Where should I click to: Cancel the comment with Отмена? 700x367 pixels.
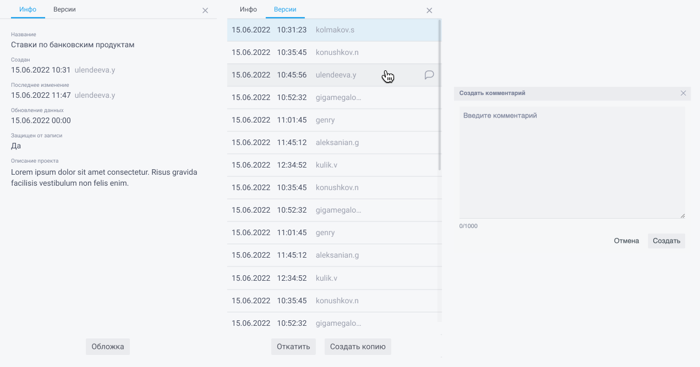(626, 241)
